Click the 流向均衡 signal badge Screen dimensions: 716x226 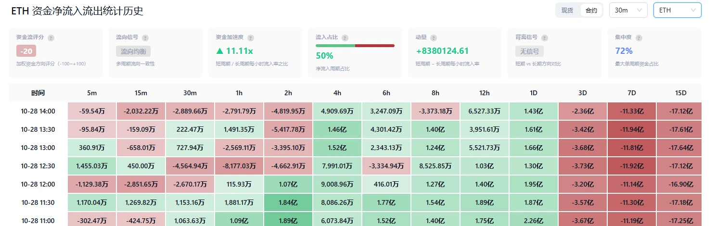pos(134,51)
